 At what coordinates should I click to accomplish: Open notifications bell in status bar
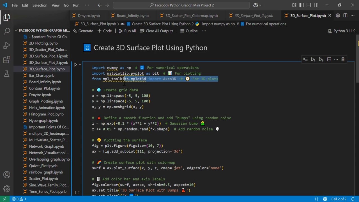point(353,199)
